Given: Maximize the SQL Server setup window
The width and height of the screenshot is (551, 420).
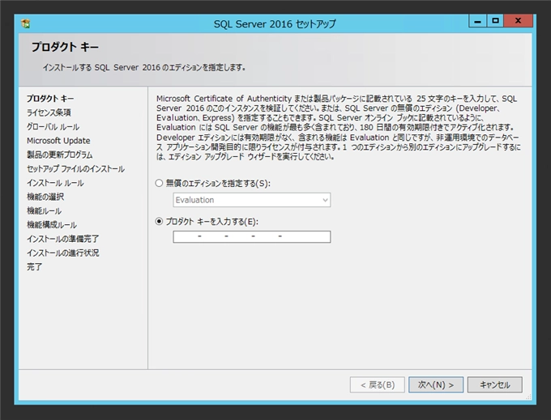Looking at the screenshot, I should 495,21.
